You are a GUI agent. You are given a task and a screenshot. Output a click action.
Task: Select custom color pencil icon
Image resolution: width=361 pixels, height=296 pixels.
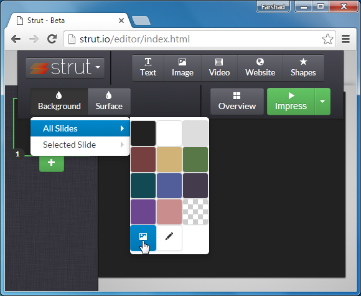[x=169, y=238]
